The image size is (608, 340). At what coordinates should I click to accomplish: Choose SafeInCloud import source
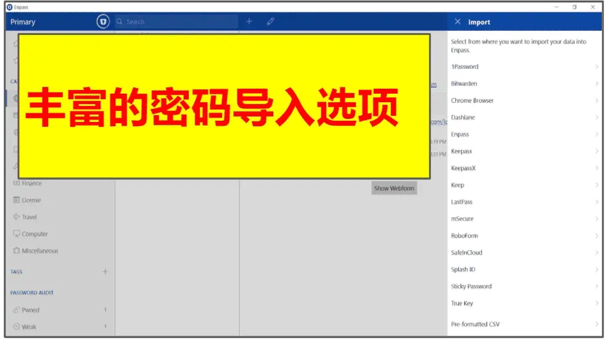point(525,253)
